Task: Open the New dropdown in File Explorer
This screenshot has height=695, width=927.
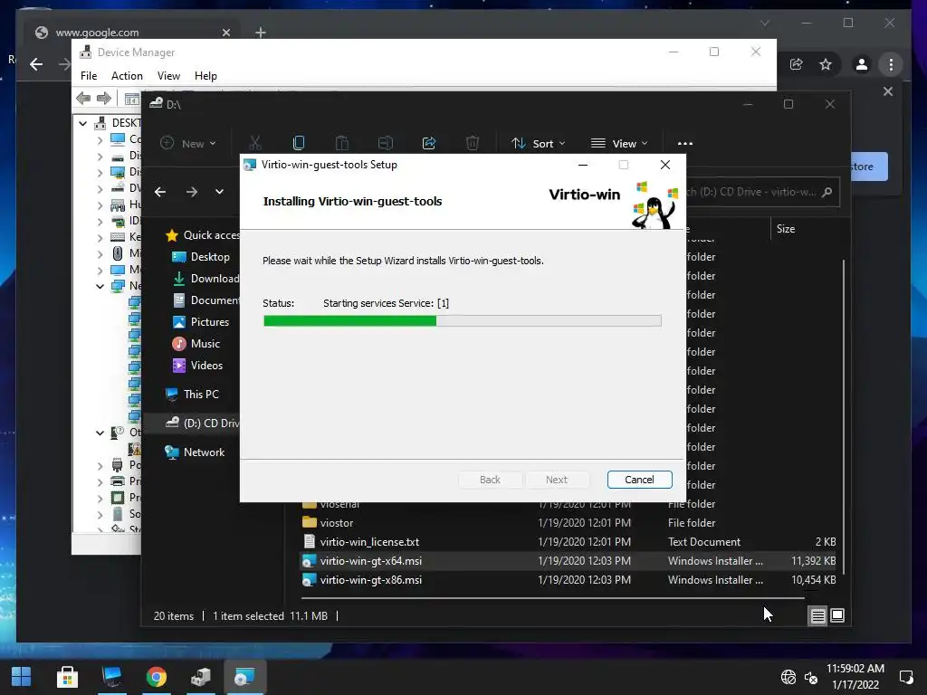Action: click(x=188, y=143)
